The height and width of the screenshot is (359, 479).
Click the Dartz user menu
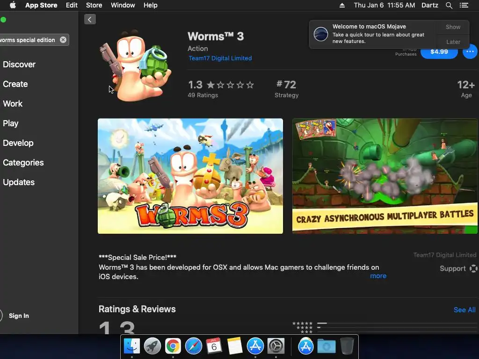pyautogui.click(x=430, y=5)
